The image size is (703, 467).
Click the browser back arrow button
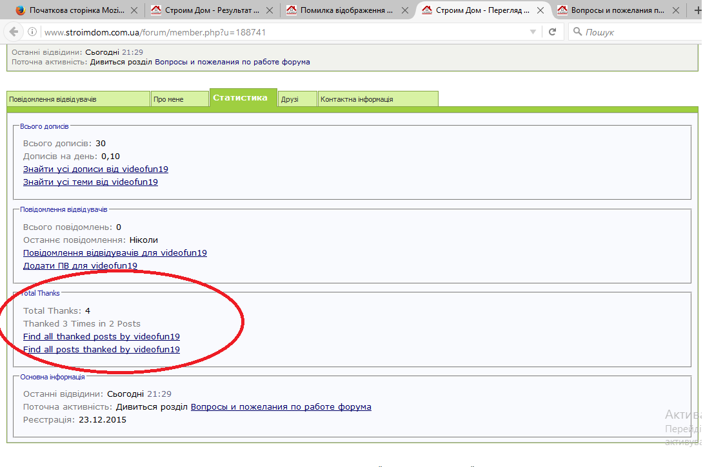[x=14, y=32]
